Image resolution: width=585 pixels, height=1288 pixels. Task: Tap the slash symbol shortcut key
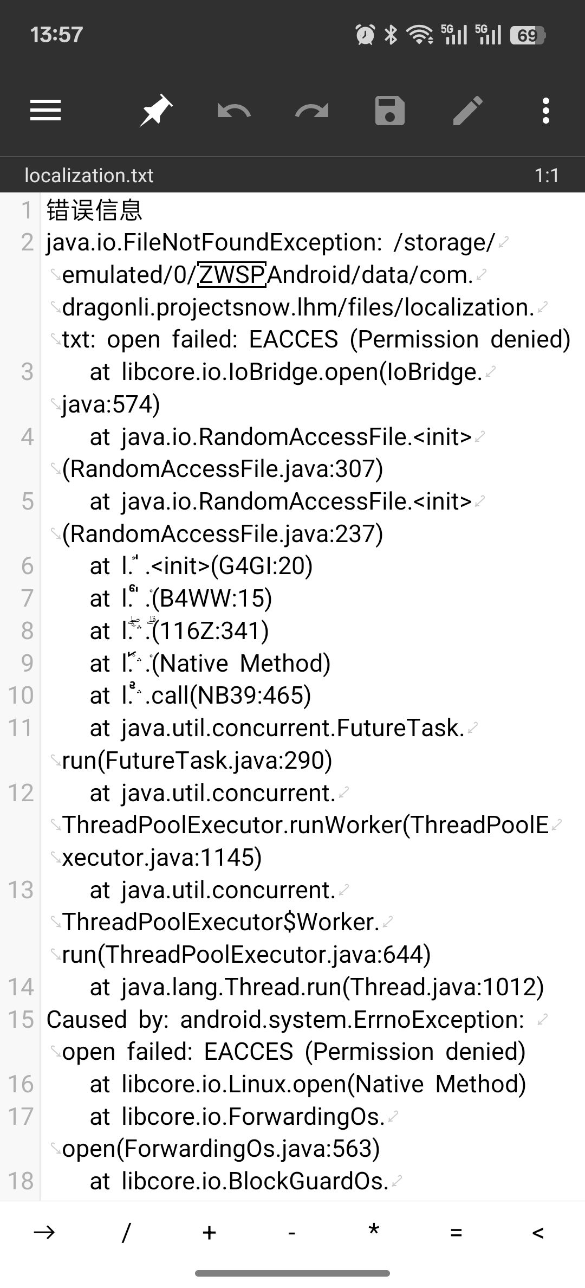point(126,1232)
